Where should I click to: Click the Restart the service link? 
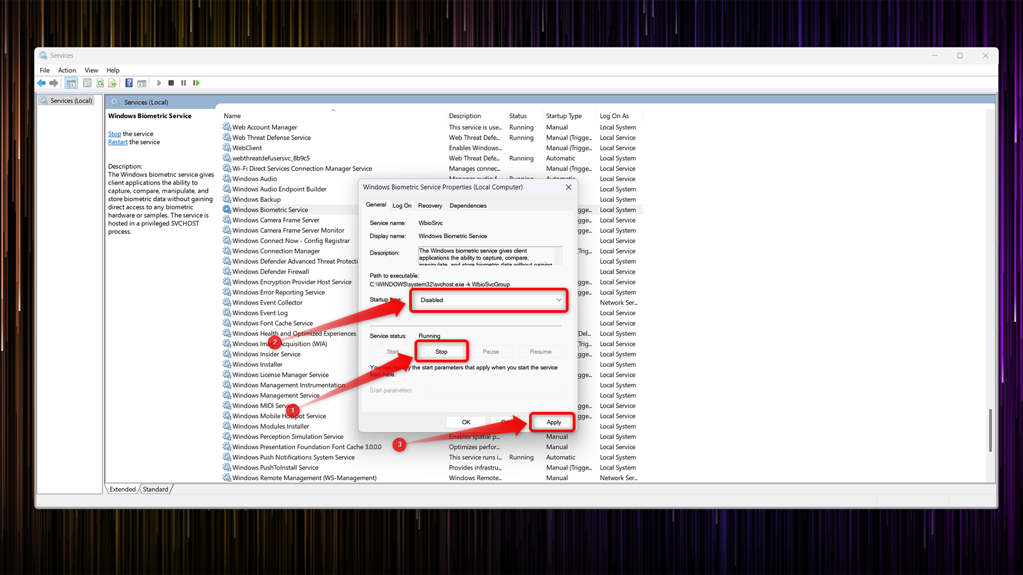click(118, 142)
